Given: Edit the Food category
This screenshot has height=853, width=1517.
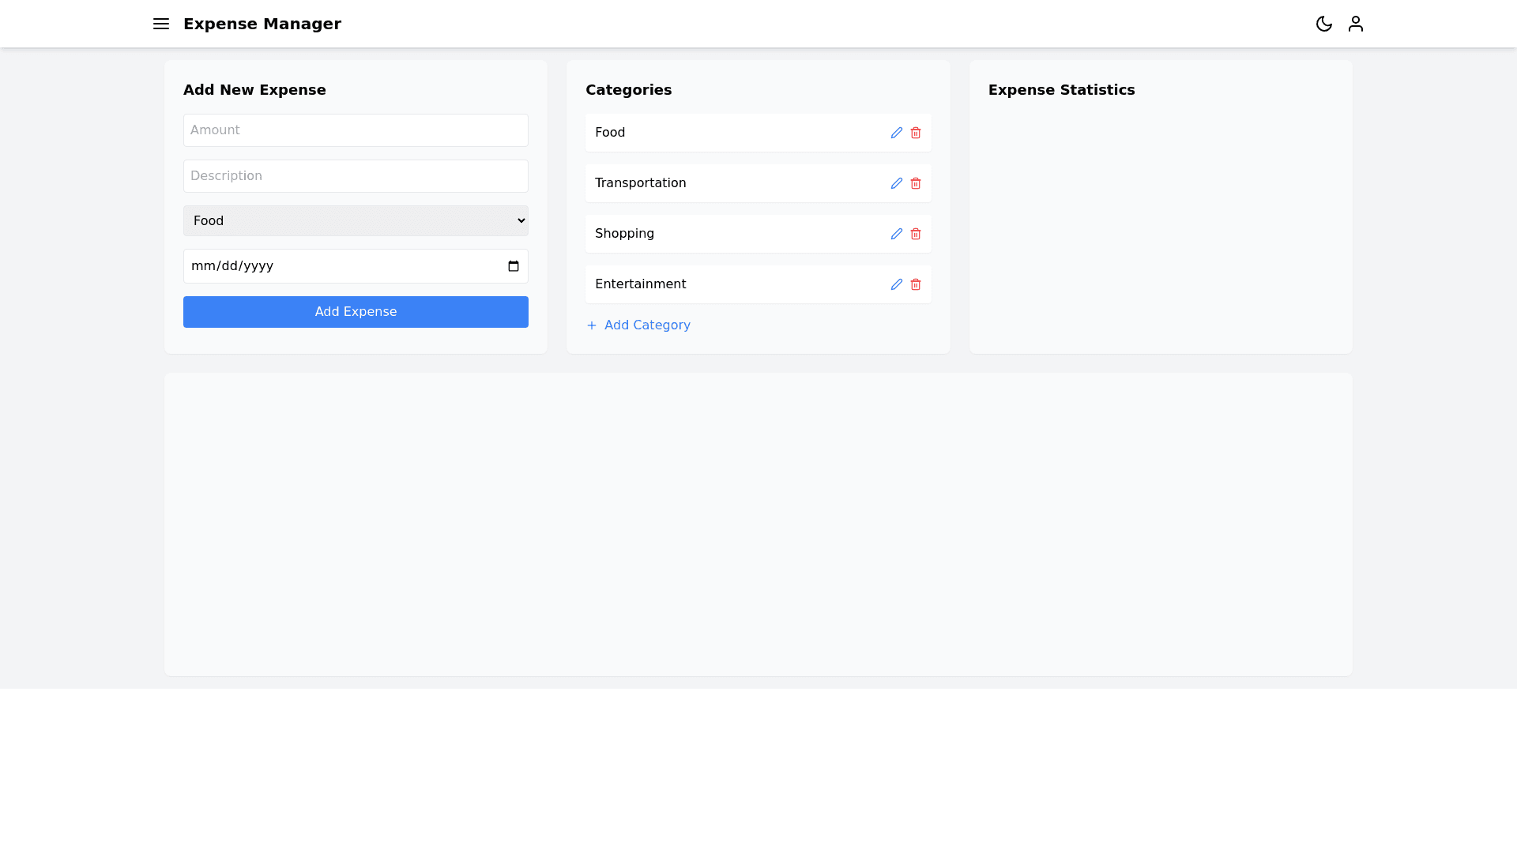Looking at the screenshot, I should (896, 133).
